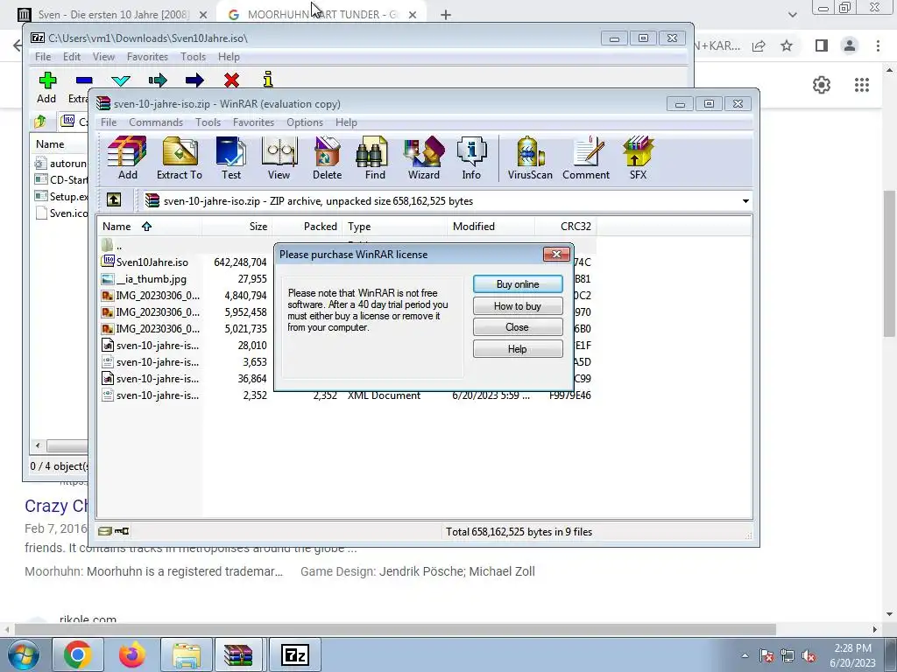Viewport: 897px width, 672px height.
Task: Open WinRAR Commands menu
Action: point(156,122)
